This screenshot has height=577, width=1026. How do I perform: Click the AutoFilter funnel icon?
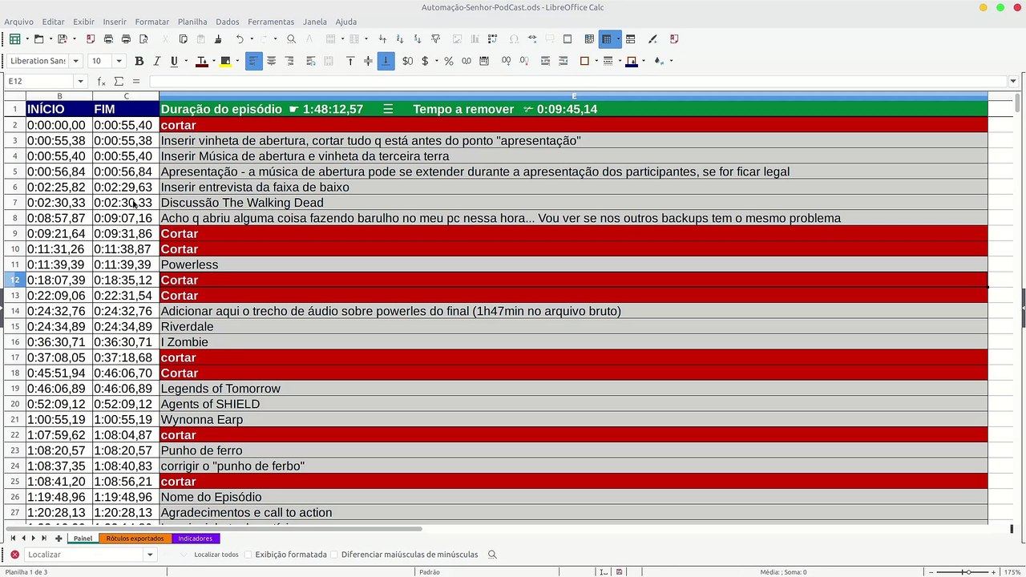click(435, 38)
